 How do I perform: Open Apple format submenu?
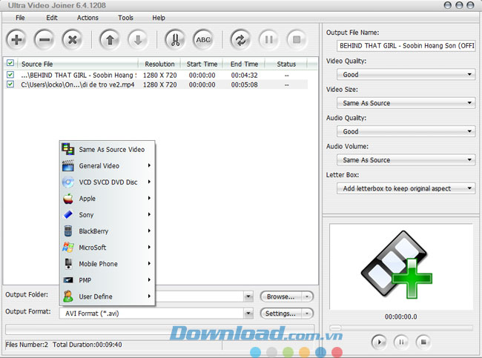click(108, 199)
